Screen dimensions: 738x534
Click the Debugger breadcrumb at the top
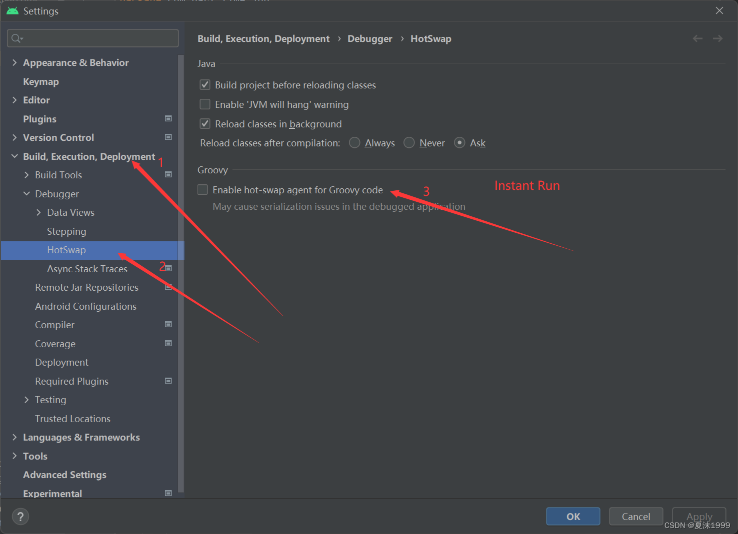(x=369, y=38)
